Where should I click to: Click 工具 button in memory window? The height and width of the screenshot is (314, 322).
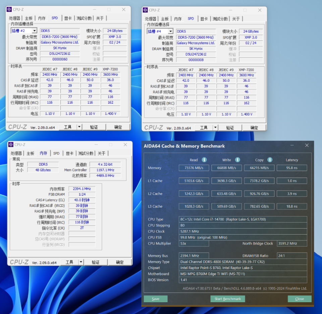[69, 262]
